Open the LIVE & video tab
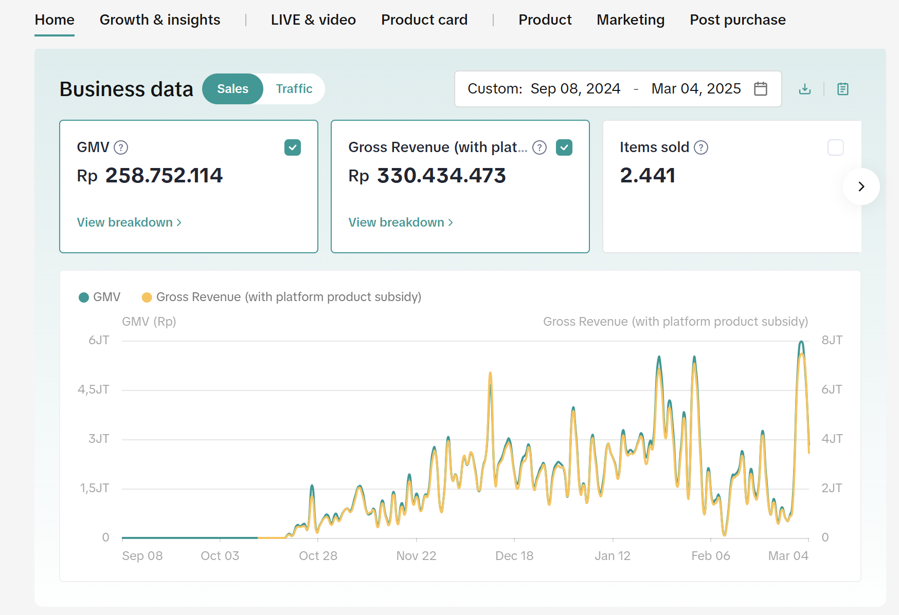The height and width of the screenshot is (615, 899). click(x=313, y=20)
